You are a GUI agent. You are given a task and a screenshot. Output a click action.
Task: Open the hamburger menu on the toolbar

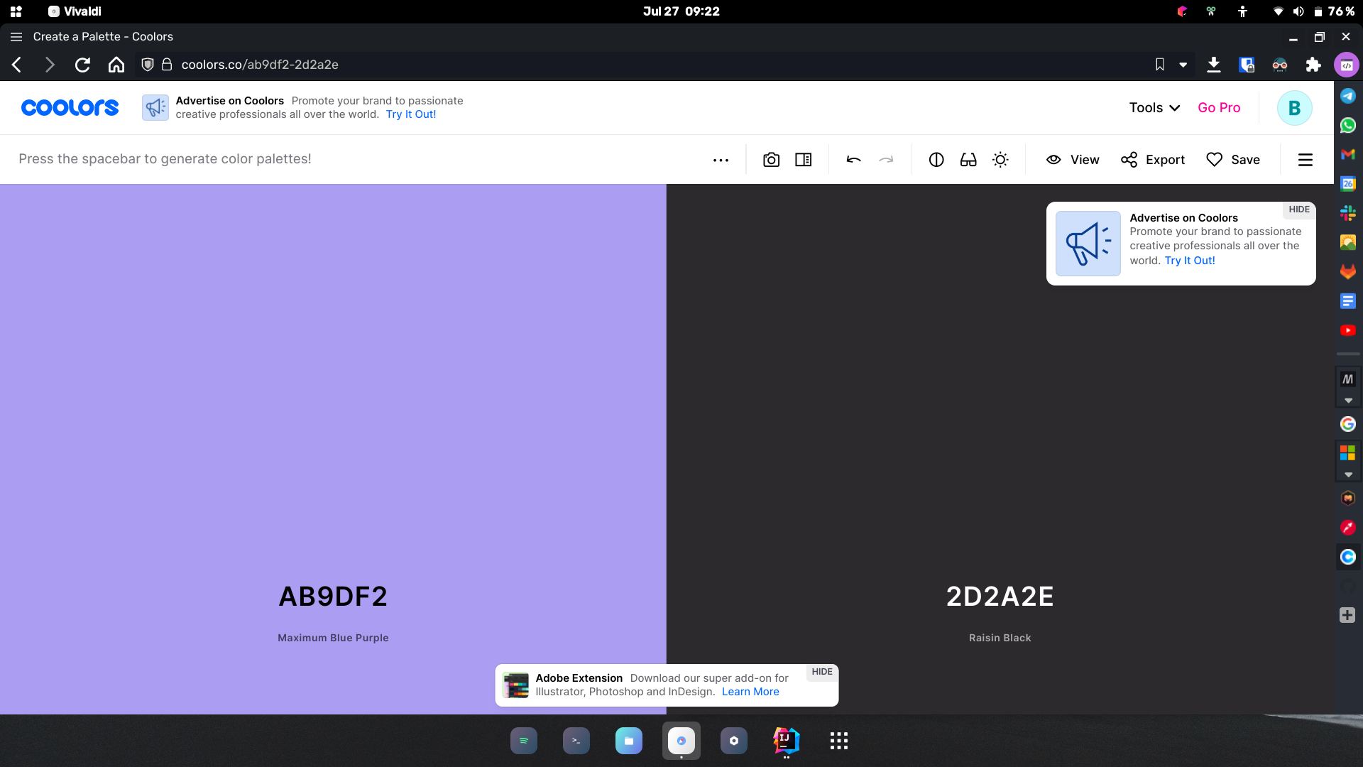[x=1305, y=159]
